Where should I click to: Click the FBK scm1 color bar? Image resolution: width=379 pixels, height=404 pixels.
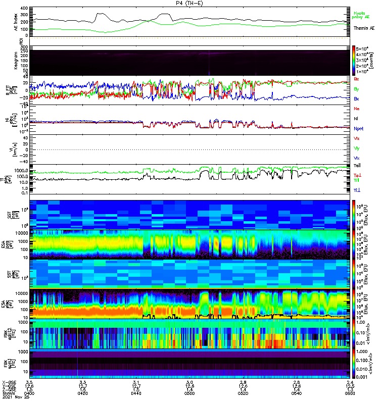(x=354, y=364)
